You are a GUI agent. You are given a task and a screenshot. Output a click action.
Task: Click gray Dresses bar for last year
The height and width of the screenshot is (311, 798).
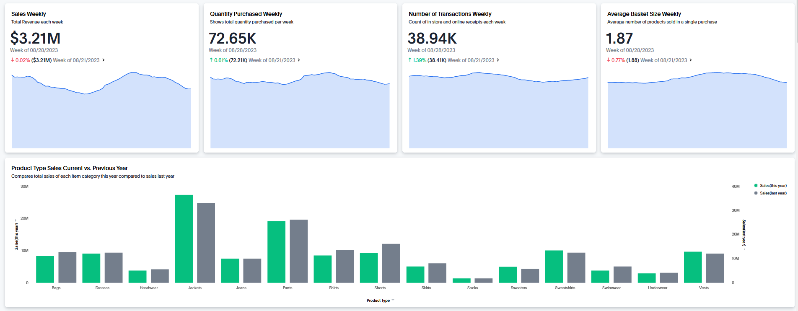point(114,268)
